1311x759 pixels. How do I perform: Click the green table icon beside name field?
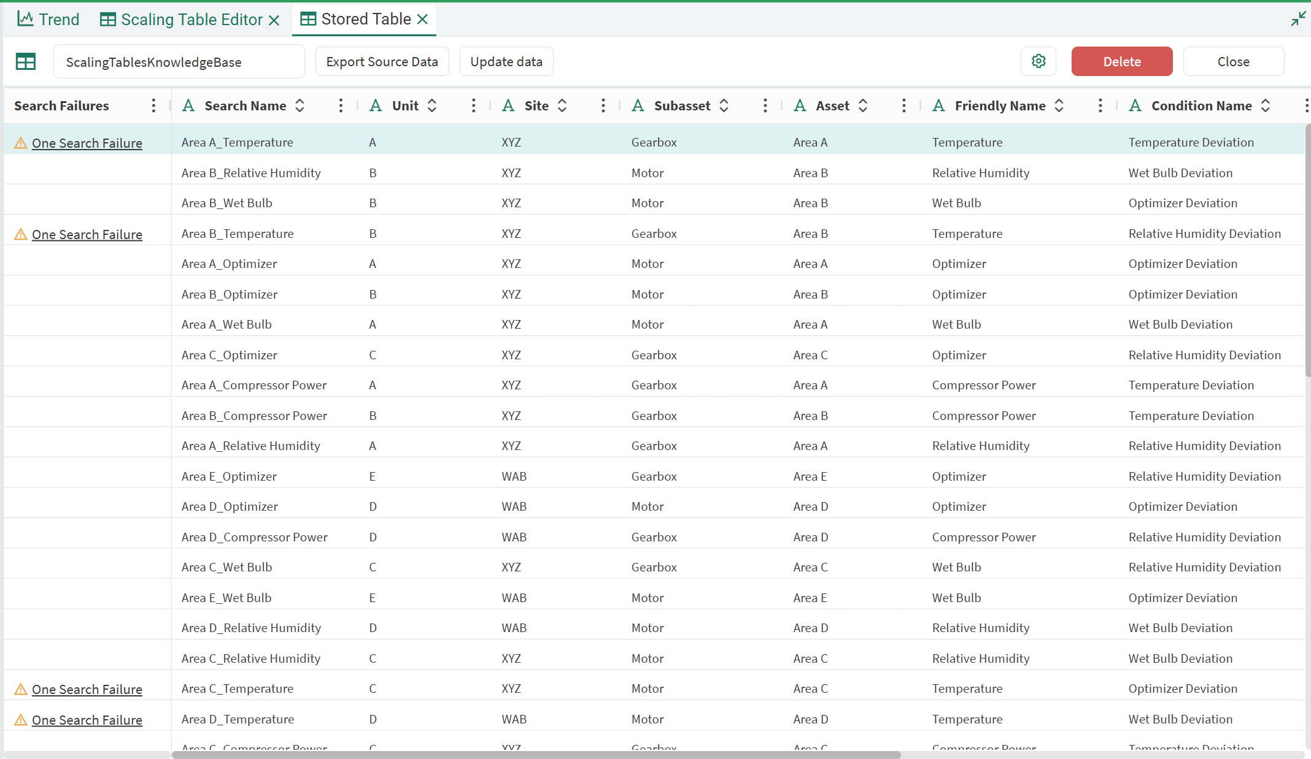pyautogui.click(x=26, y=61)
